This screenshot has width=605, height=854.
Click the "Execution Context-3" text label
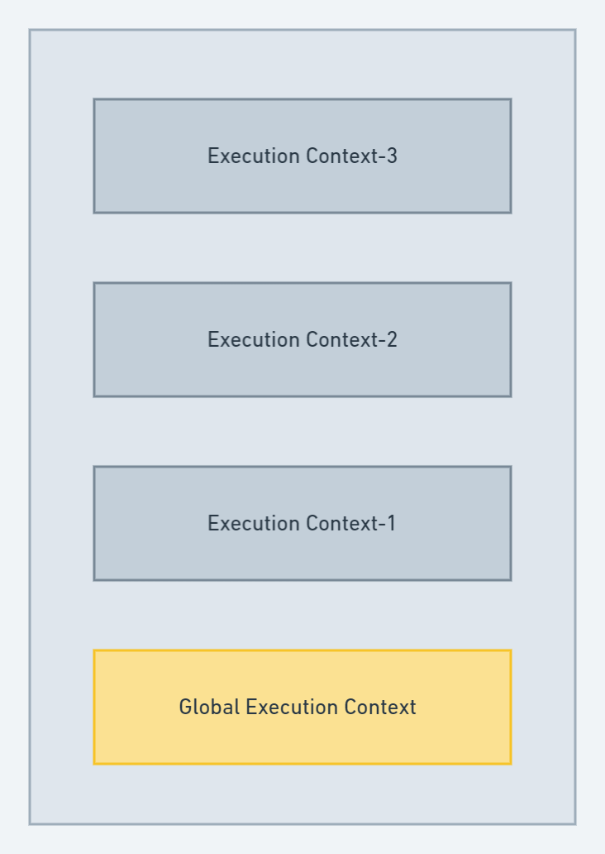(x=302, y=156)
